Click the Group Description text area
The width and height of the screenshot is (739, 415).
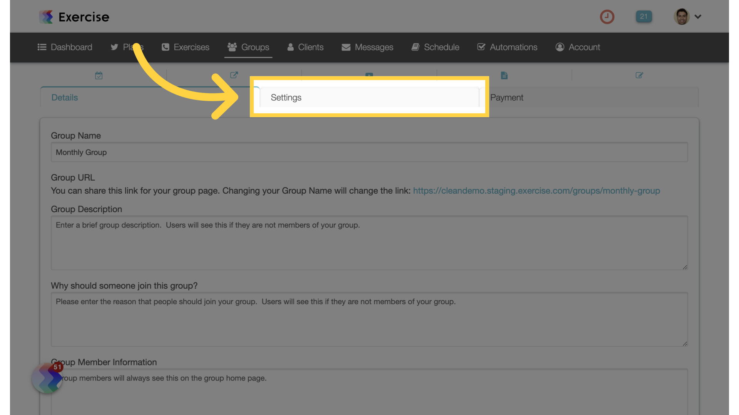[x=369, y=242]
